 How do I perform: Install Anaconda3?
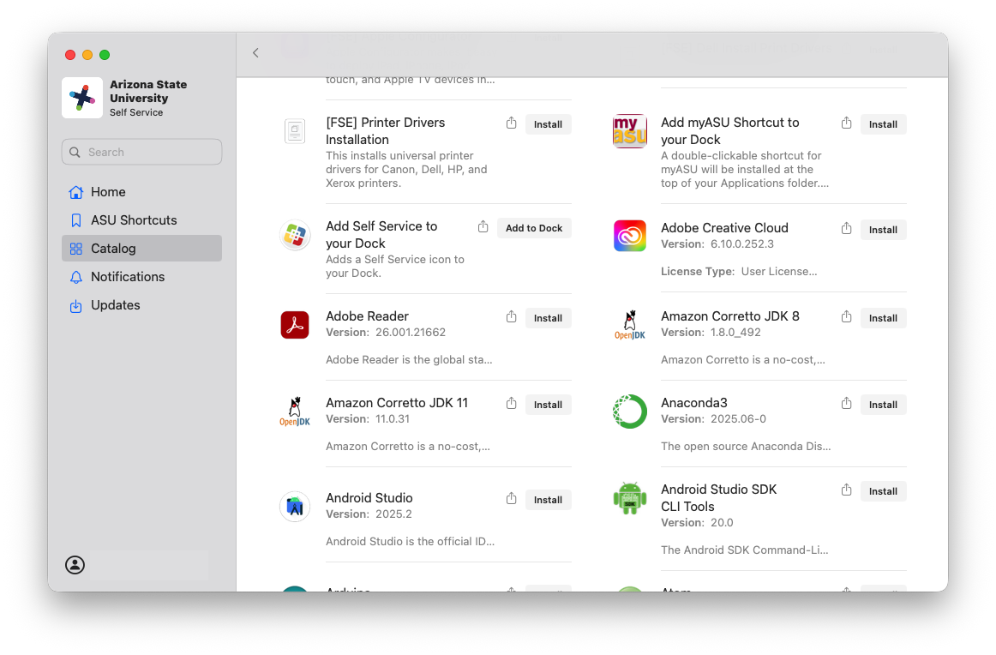point(883,405)
